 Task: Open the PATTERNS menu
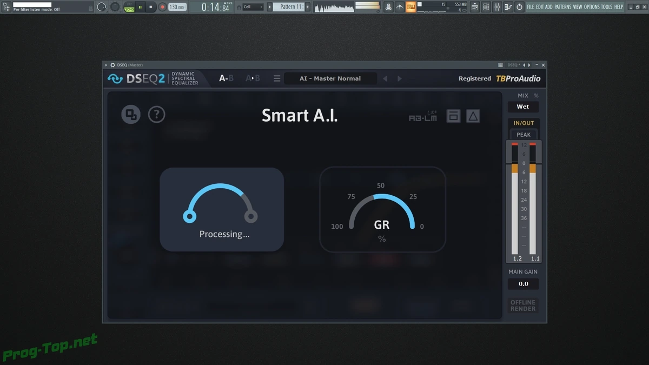pos(562,7)
